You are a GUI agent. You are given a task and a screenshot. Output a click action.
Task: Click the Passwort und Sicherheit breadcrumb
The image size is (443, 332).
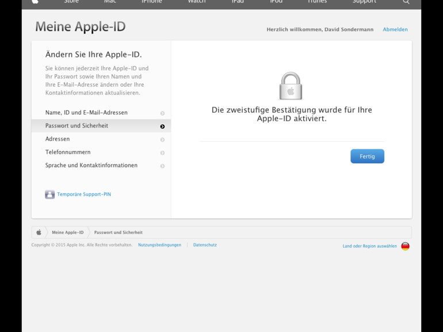118,233
